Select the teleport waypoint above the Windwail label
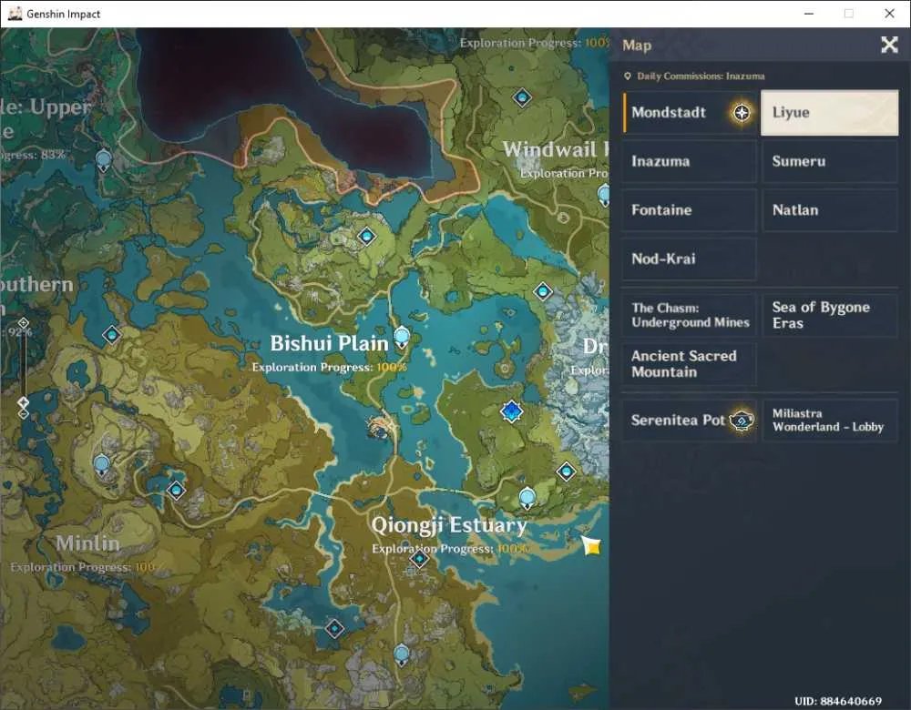The image size is (911, 710). tap(522, 97)
